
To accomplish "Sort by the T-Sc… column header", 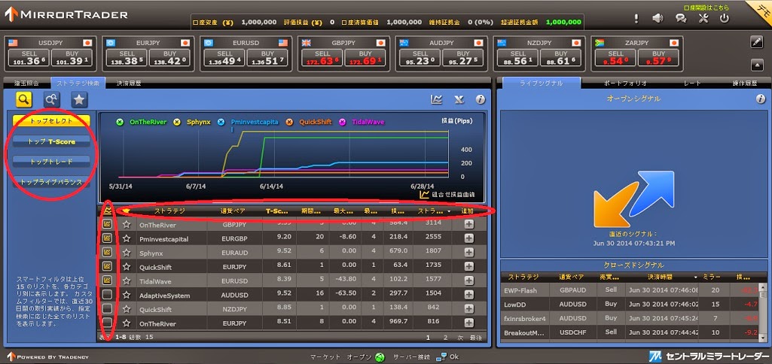I will click(276, 211).
